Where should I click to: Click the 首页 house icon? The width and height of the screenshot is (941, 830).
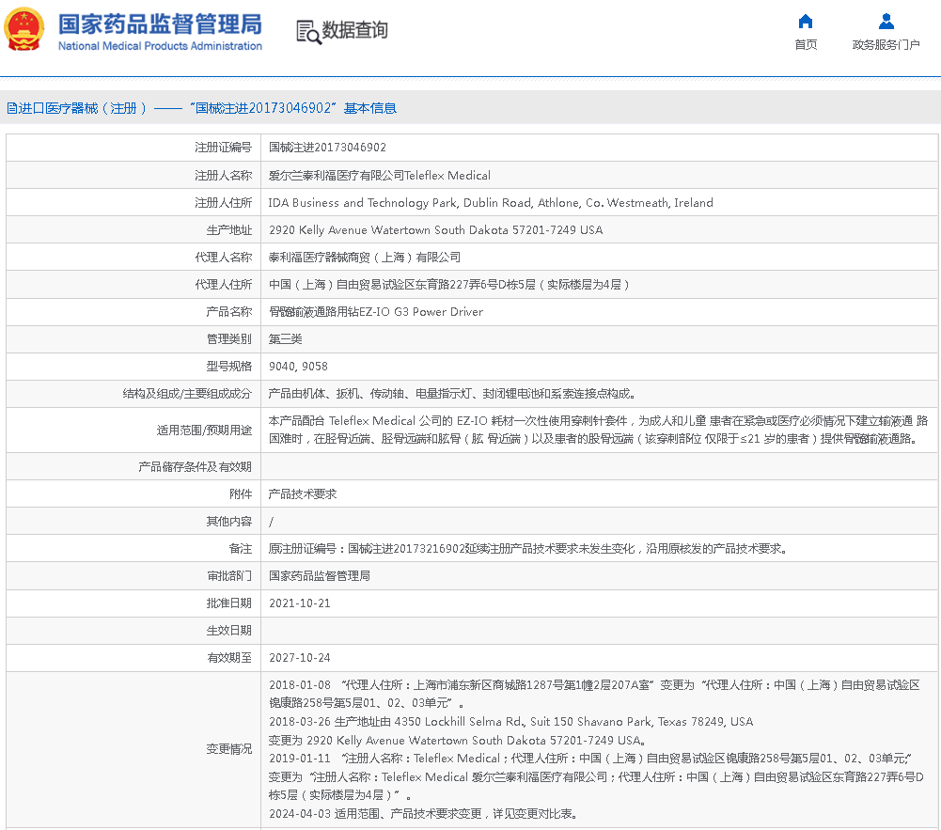(x=806, y=22)
